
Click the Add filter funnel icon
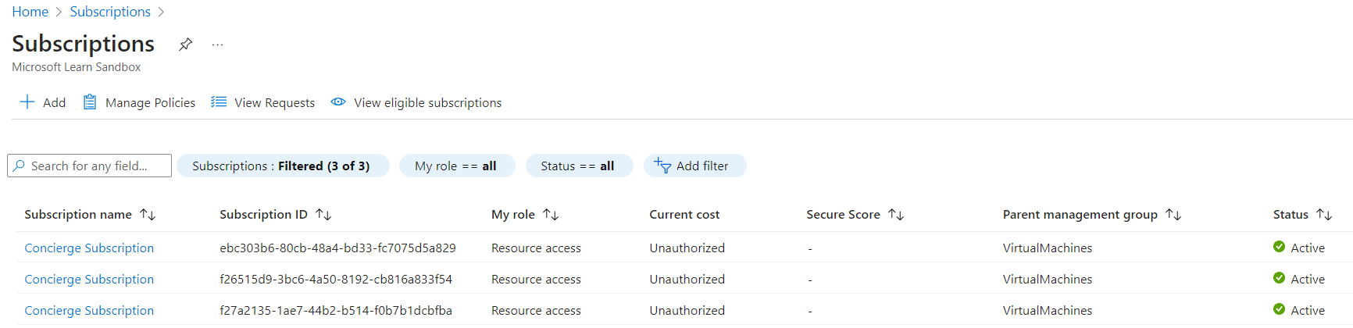pyautogui.click(x=662, y=166)
